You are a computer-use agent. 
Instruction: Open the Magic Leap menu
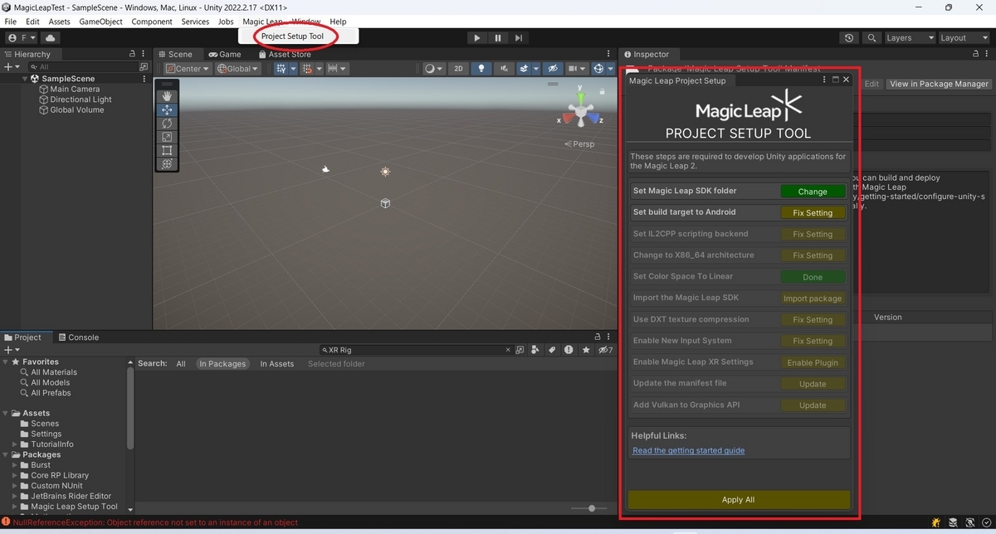pos(262,22)
